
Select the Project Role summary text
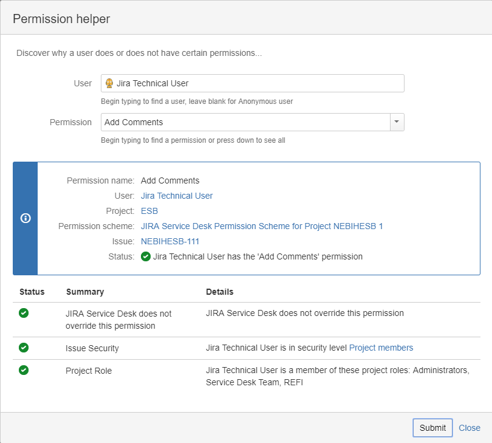(89, 371)
